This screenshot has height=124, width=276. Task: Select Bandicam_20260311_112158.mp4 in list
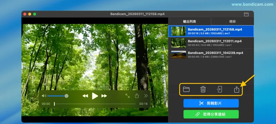(x=211, y=31)
